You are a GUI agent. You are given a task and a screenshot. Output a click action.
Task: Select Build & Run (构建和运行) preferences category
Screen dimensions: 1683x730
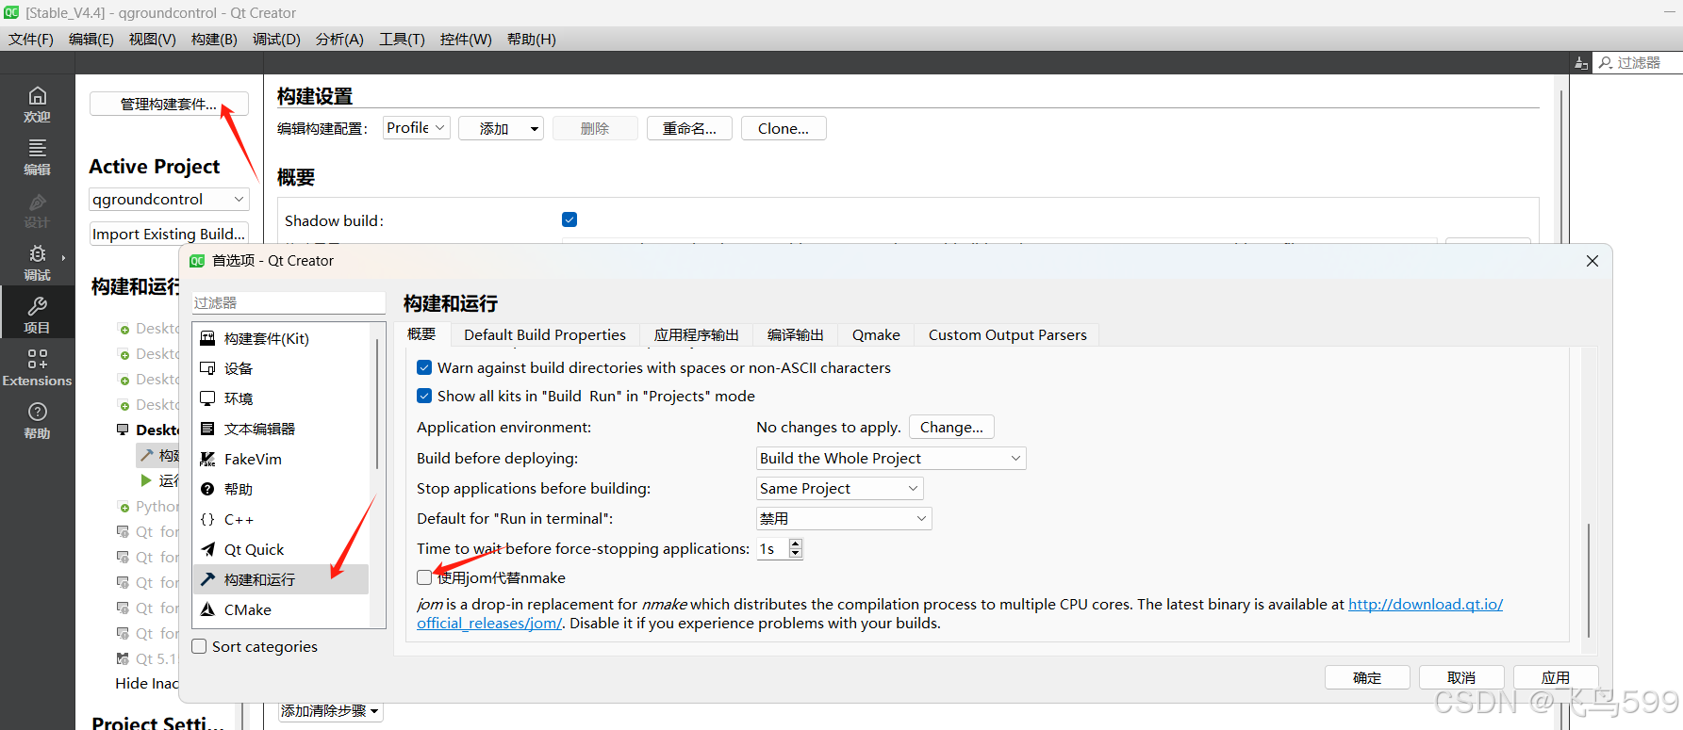coord(281,579)
